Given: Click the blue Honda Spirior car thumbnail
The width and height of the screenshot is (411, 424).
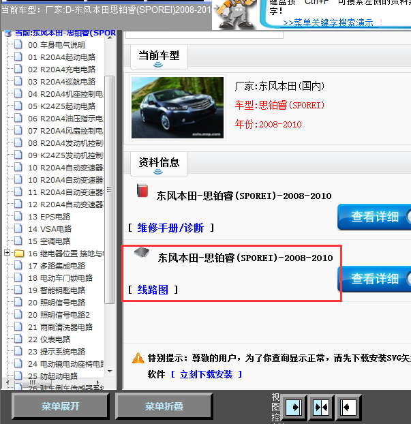Looking at the screenshot, I should click(x=177, y=108).
